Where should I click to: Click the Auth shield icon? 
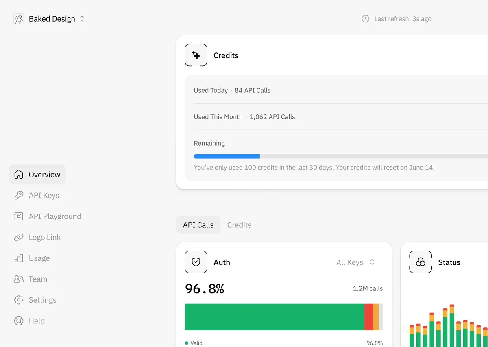point(196,262)
